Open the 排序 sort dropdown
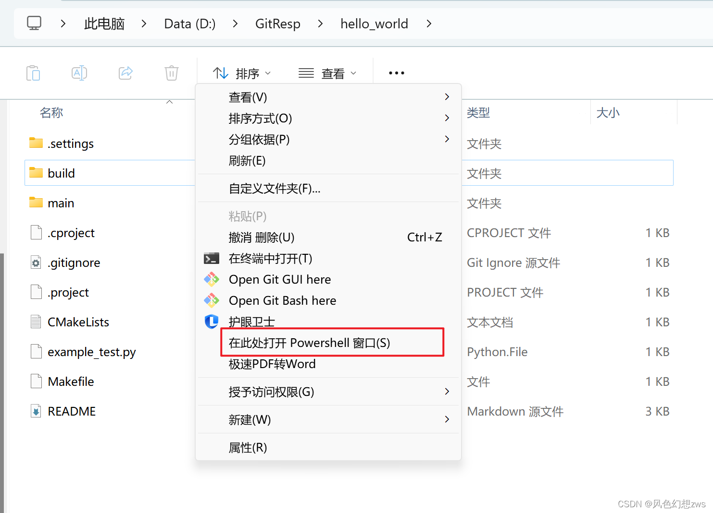Viewport: 713px width, 513px height. (x=242, y=73)
